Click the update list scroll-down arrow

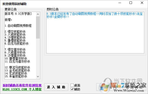point(38,77)
